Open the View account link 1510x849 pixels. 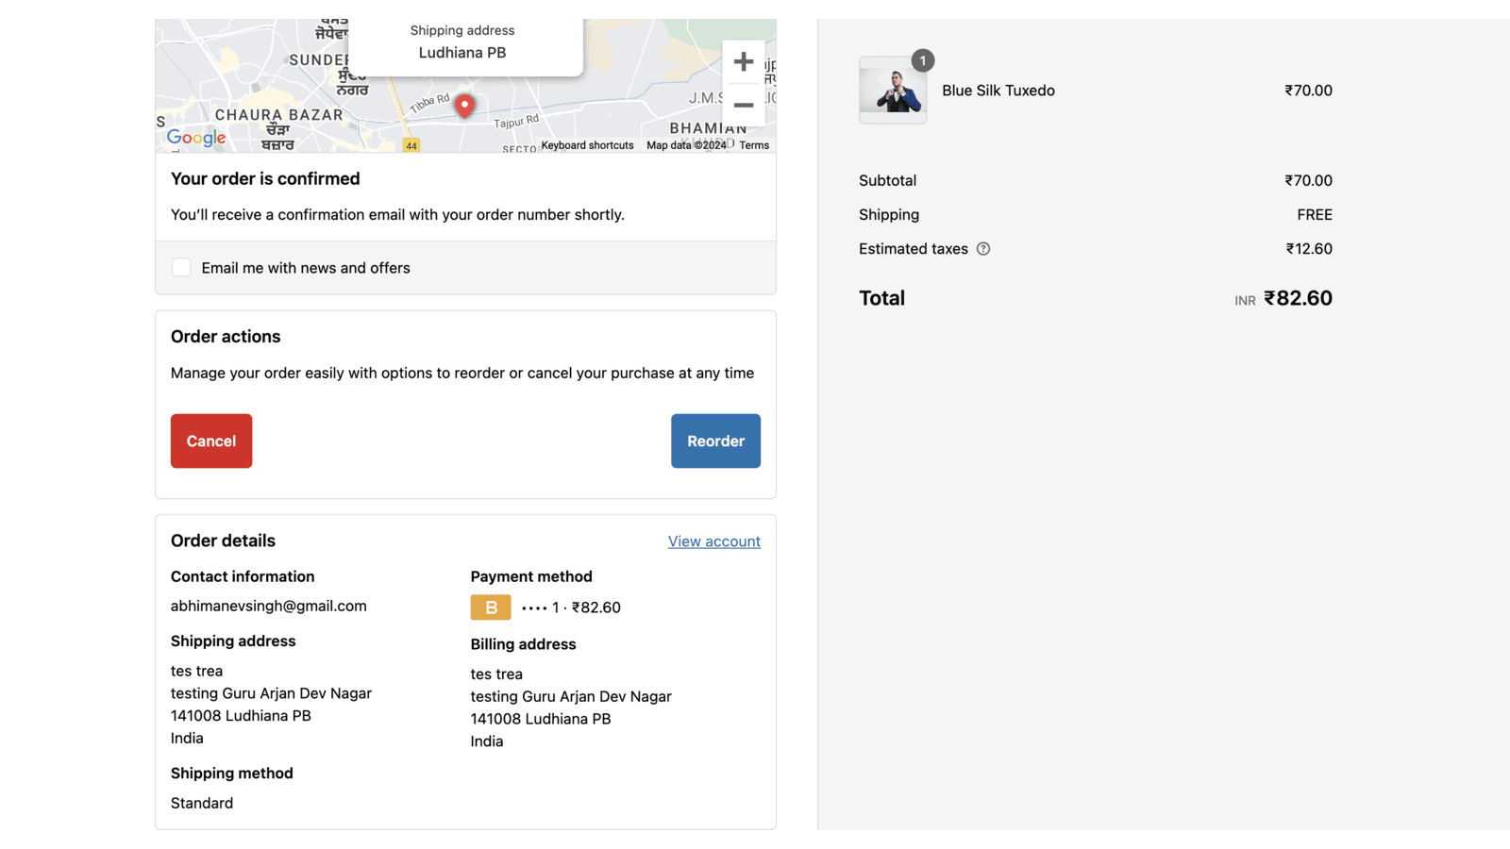[x=713, y=541]
